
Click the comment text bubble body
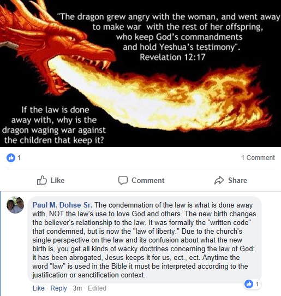[145, 240]
